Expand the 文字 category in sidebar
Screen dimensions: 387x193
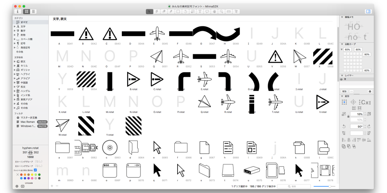(x=15, y=26)
